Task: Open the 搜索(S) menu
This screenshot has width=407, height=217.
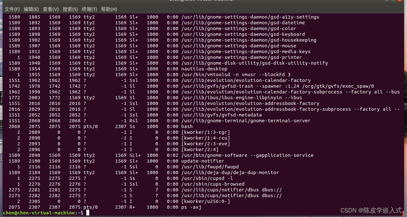Action: 70,9
